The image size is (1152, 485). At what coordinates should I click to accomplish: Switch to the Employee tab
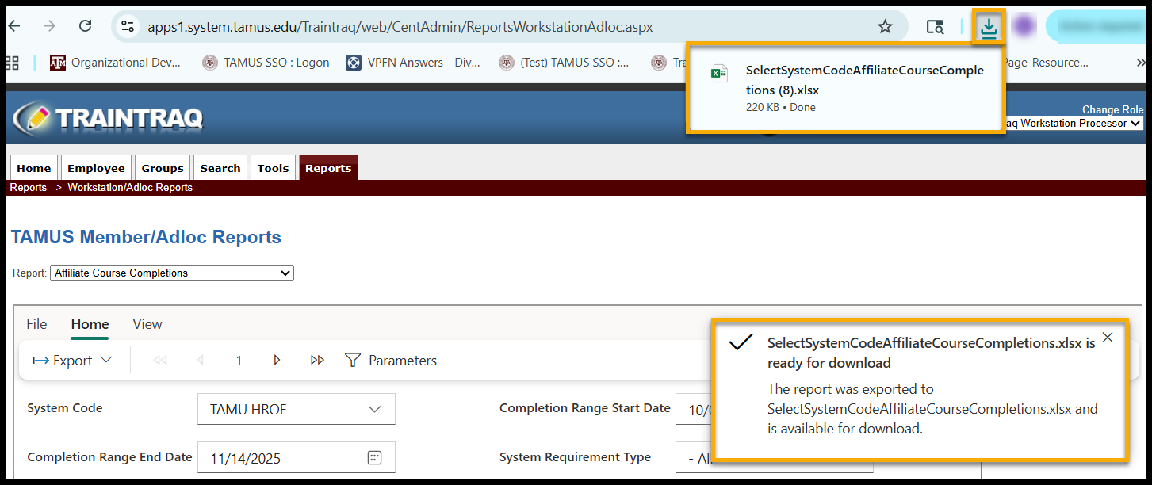click(96, 168)
